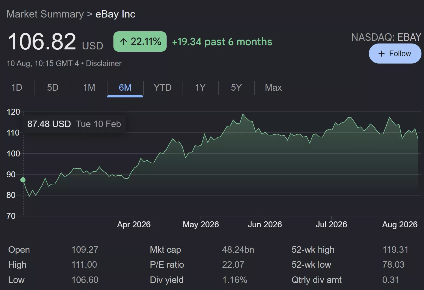The height and width of the screenshot is (290, 424).
Task: Click the Div yield label
Action: pos(167,280)
